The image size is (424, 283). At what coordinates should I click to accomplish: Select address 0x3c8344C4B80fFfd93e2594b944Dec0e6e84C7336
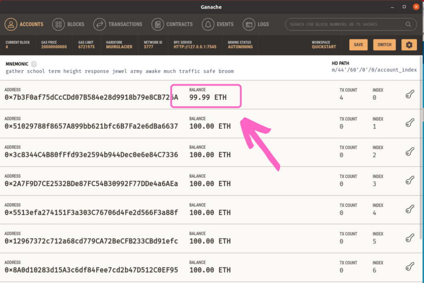[x=92, y=155]
